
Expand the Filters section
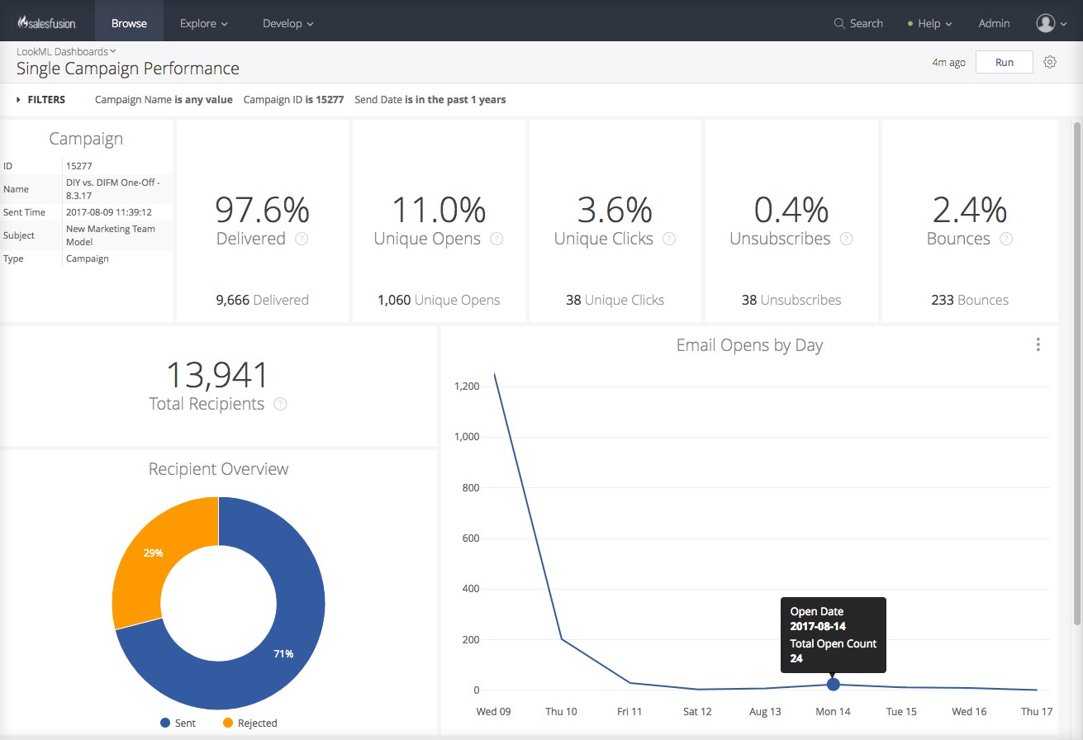pos(41,100)
